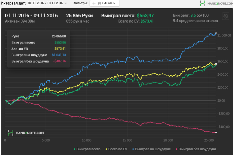The width and height of the screenshot is (233, 155).
Task: Click the $1 000,00 y-axis label
Action: coord(224,36)
